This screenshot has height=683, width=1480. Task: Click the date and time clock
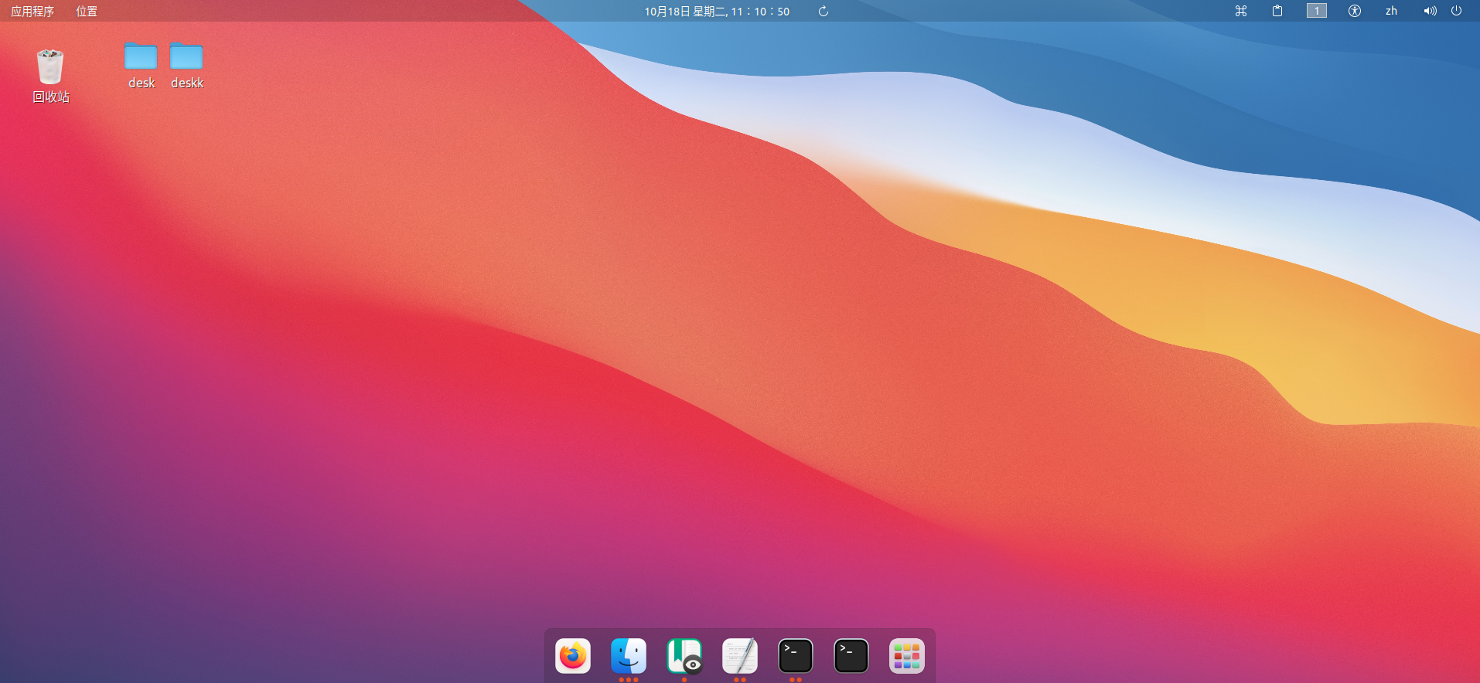(717, 11)
